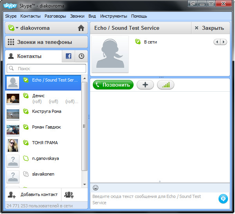The height and width of the screenshot is (214, 235).
Task: Expand the status dropdown next to diakovroma
Action: [x=17, y=28]
